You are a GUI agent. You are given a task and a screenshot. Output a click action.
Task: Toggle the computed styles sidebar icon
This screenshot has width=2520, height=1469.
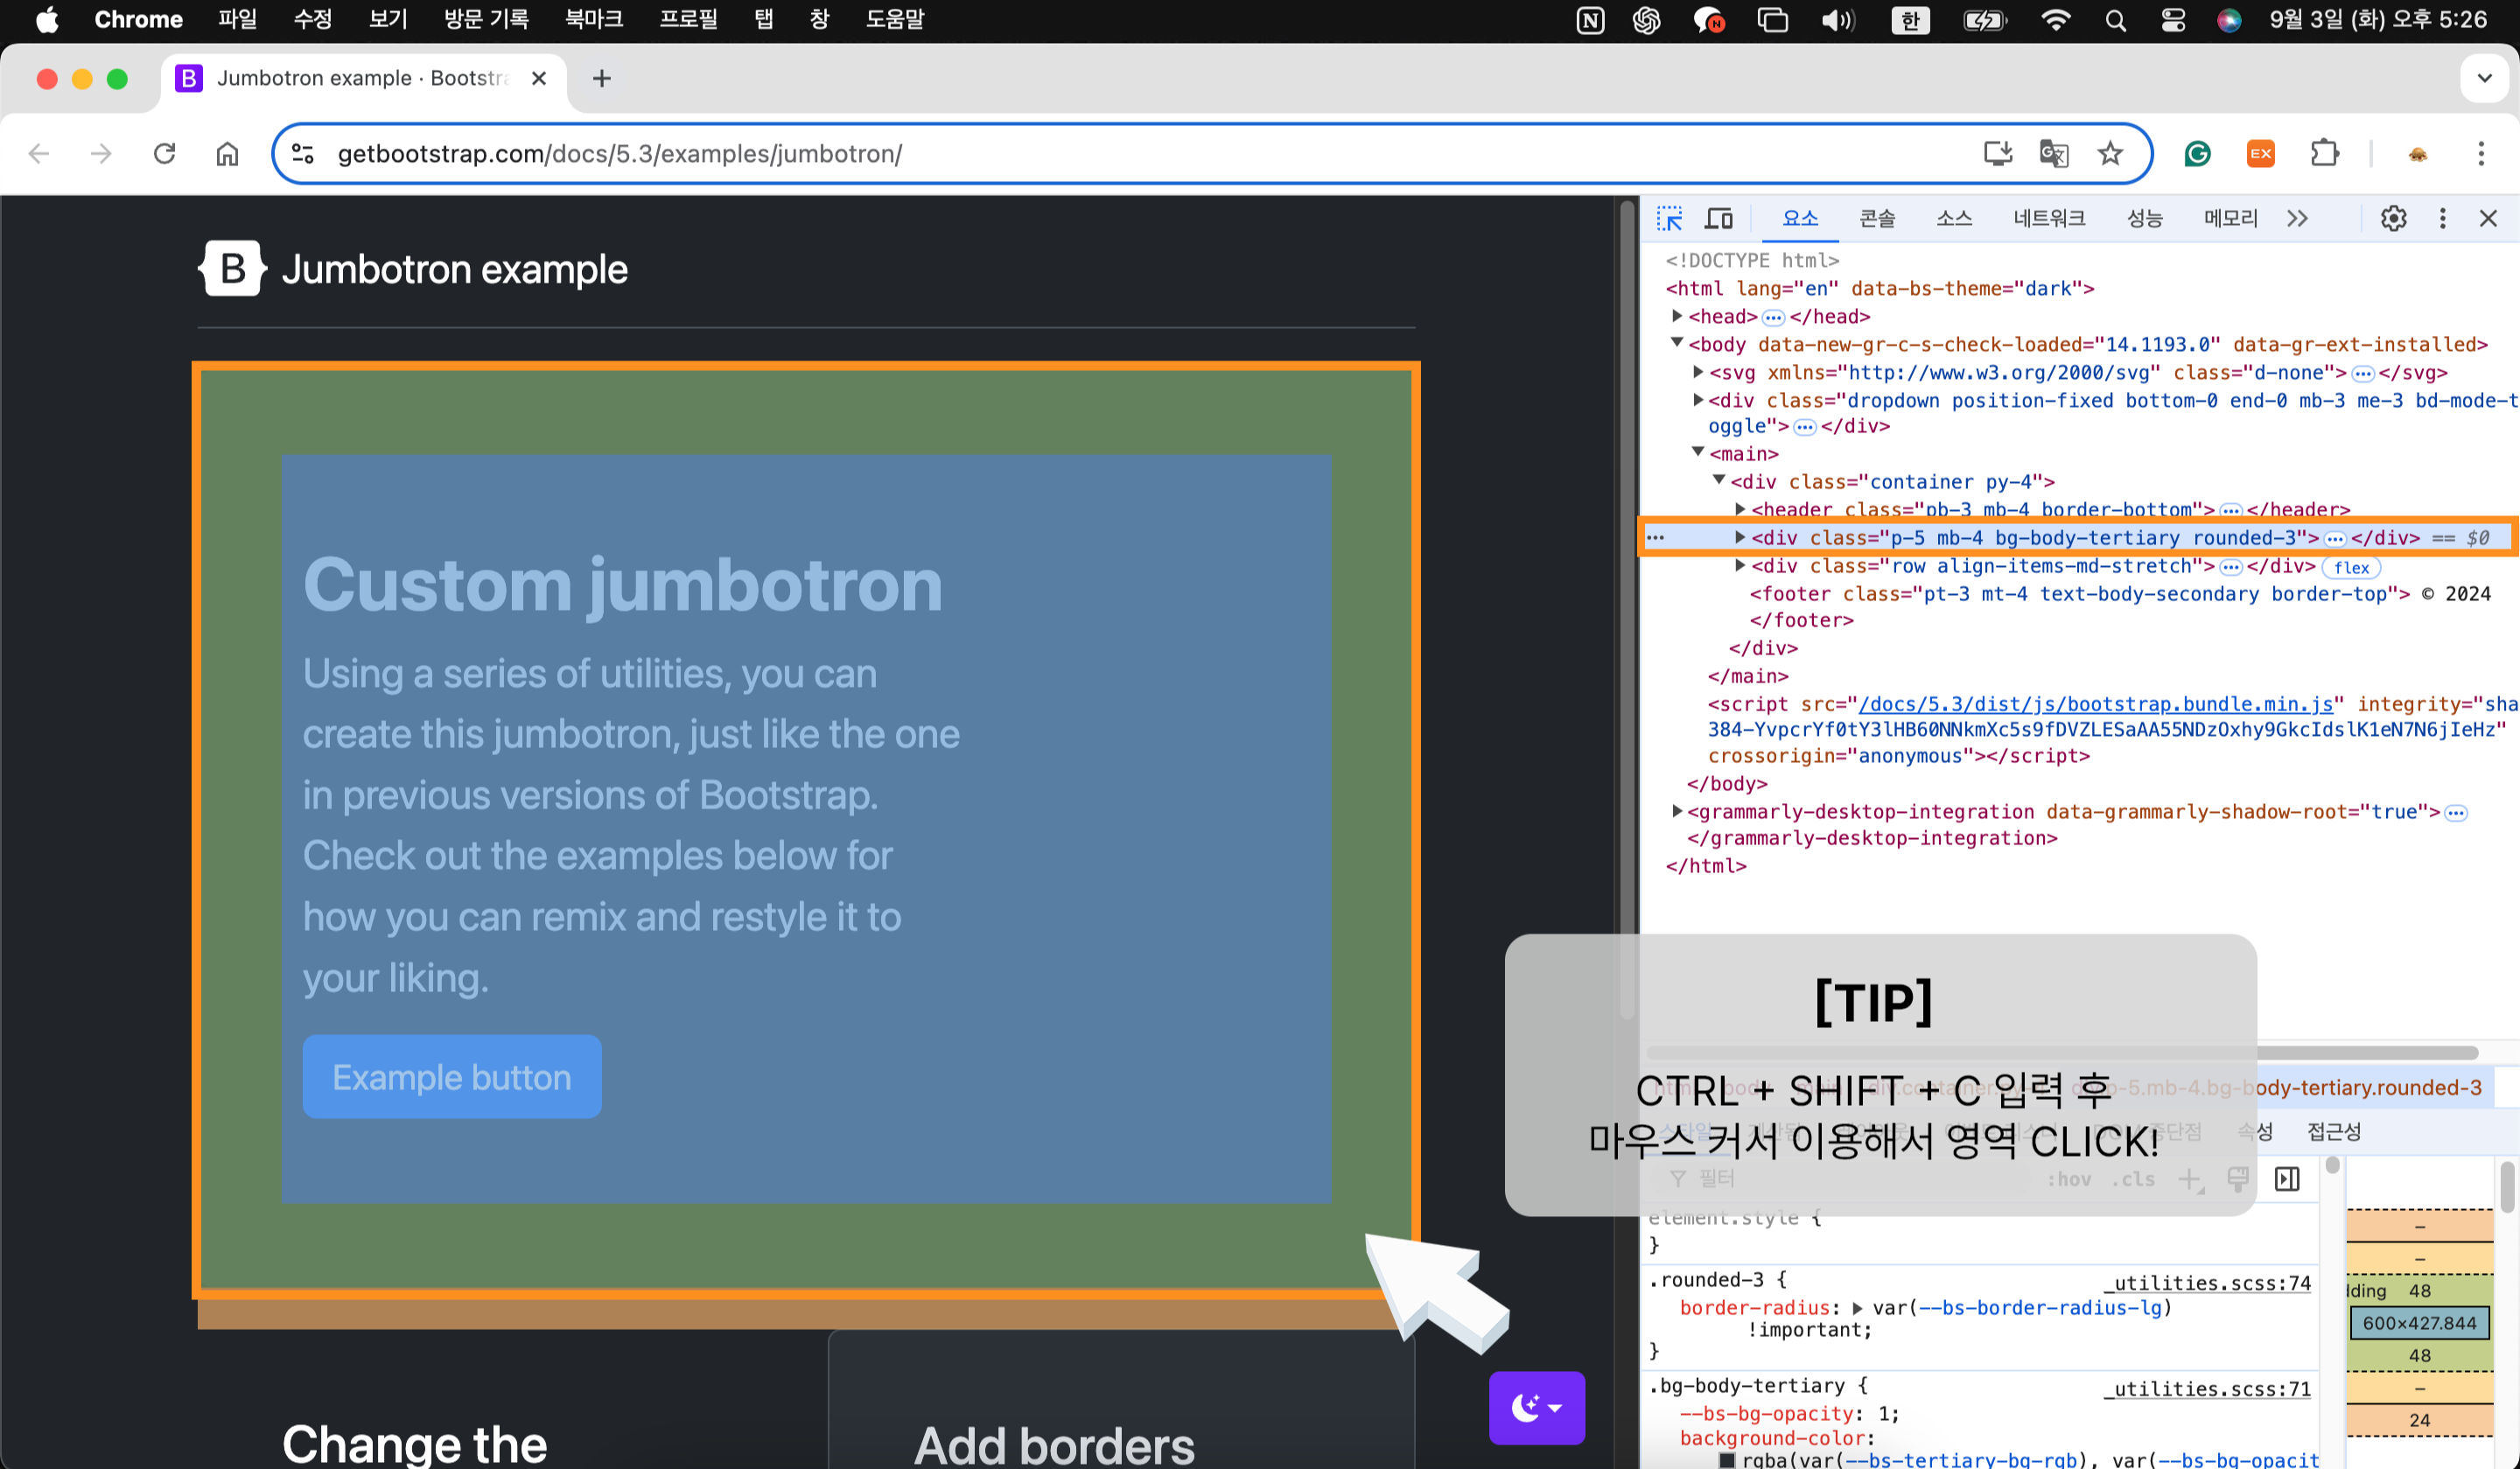(2287, 1178)
